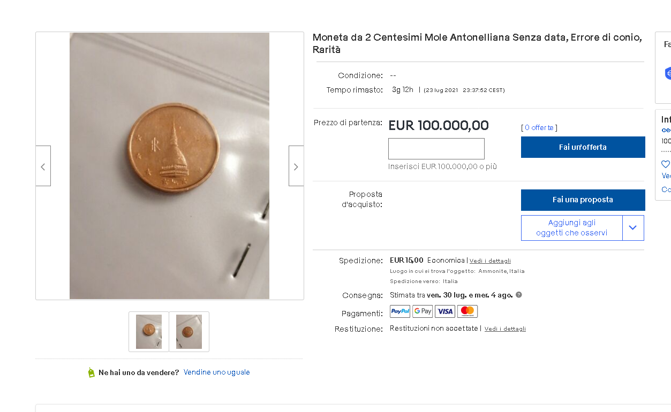Click the PayPal payment icon
Viewport: 671px width, 412px height.
(400, 311)
